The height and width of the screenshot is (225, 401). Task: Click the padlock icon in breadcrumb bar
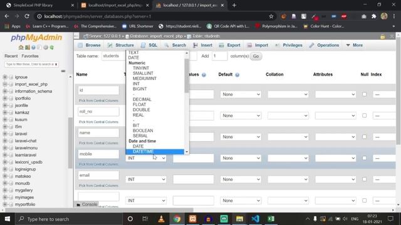point(383,36)
